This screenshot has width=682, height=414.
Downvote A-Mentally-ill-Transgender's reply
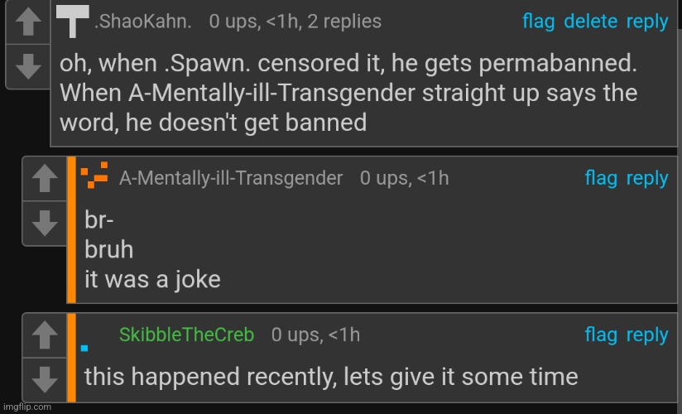click(45, 222)
